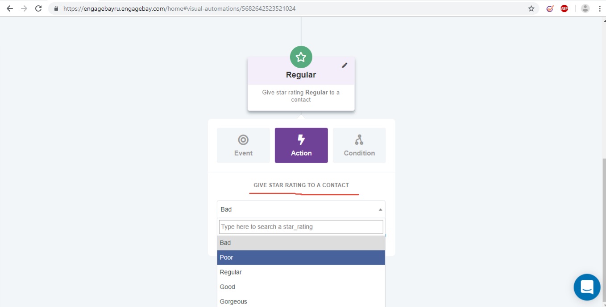Open Chrome's three-dot menu
606x307 pixels.
click(x=599, y=8)
